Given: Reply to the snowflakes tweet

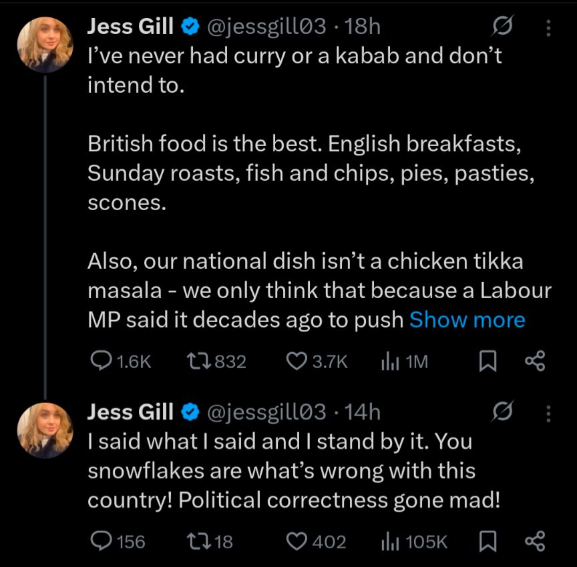Looking at the screenshot, I should tap(100, 541).
